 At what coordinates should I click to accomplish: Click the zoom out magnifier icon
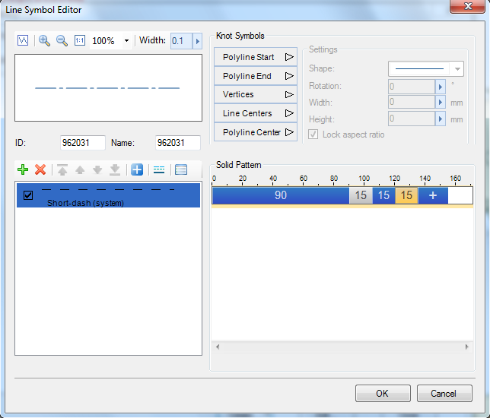click(x=62, y=40)
